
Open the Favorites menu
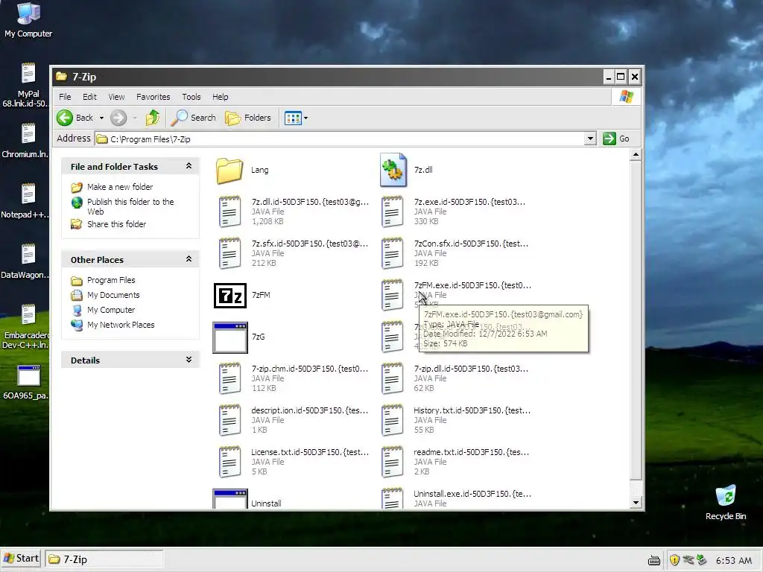click(153, 97)
